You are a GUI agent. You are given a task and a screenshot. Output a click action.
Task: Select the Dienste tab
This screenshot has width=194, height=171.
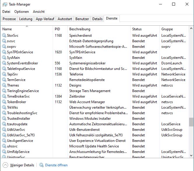(112, 18)
